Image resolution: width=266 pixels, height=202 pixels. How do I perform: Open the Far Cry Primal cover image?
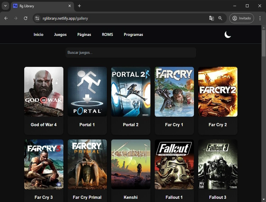click(x=87, y=164)
